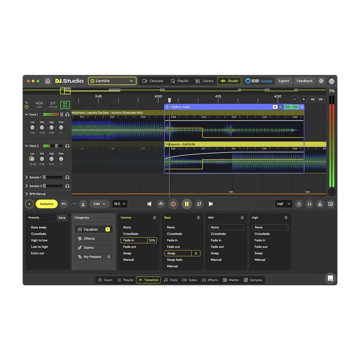Select the Zoom tool in the bottom bar
360x360 pixels.
105,280
